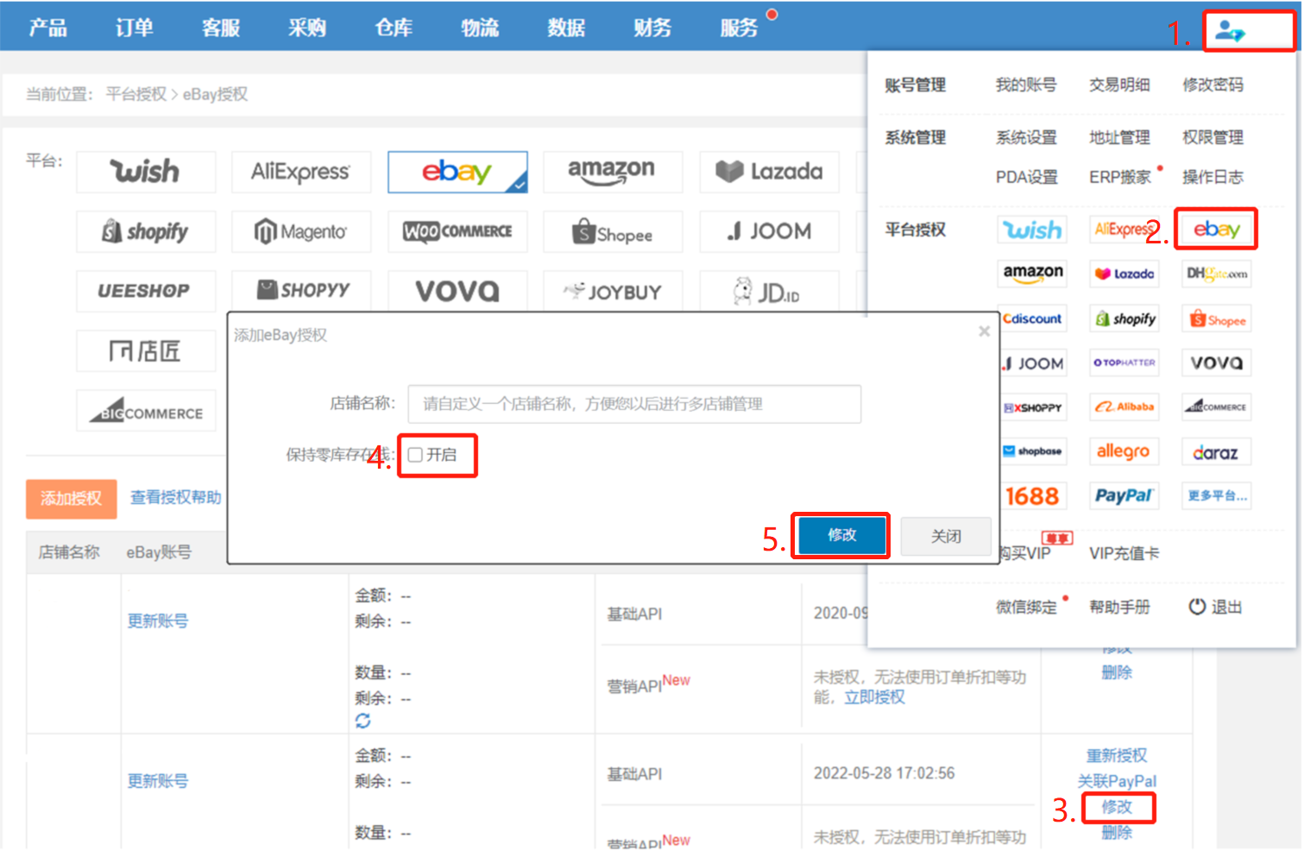Open the 客服 top menu
Image resolution: width=1304 pixels, height=851 pixels.
point(221,28)
